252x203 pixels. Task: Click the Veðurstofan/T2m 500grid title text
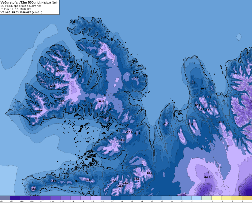pyautogui.click(x=21, y=3)
